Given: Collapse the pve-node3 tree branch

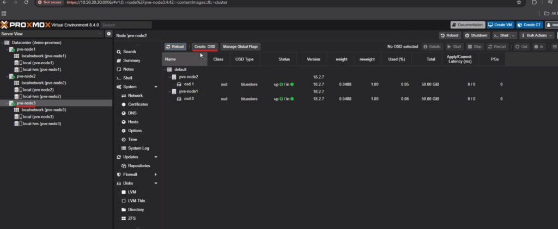Looking at the screenshot, I should (7, 103).
